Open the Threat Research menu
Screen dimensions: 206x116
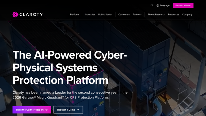tap(156, 14)
